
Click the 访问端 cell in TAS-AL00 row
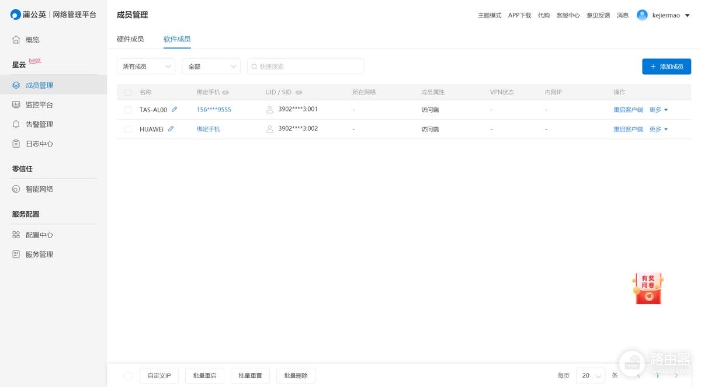tap(430, 110)
